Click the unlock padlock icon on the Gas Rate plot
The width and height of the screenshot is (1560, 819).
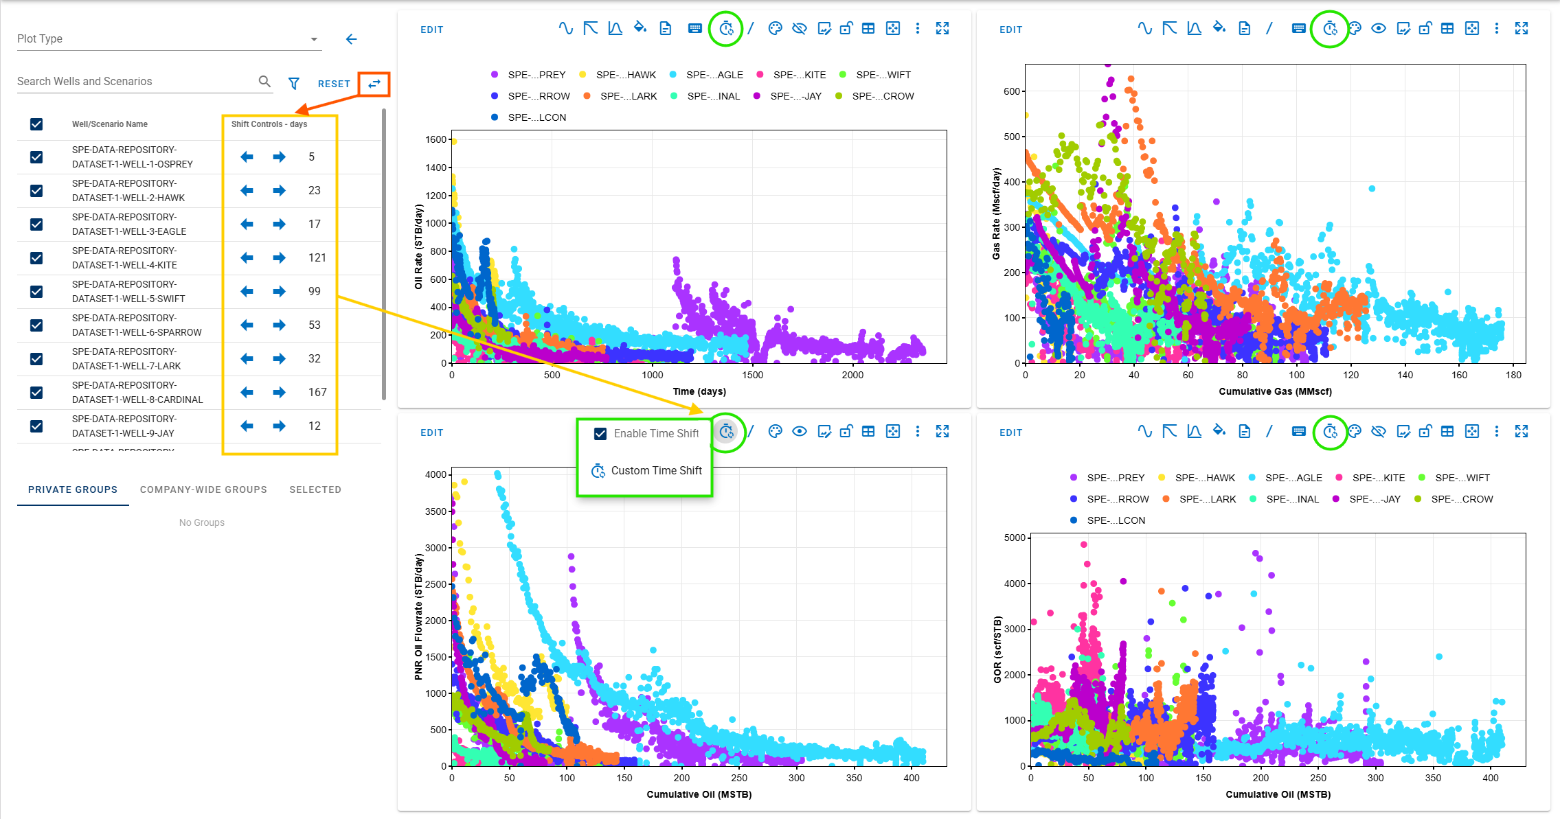pyautogui.click(x=1425, y=29)
